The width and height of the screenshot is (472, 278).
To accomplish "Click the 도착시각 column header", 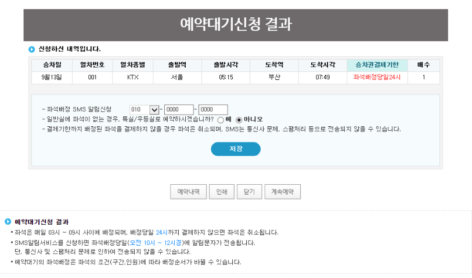I will pos(323,65).
